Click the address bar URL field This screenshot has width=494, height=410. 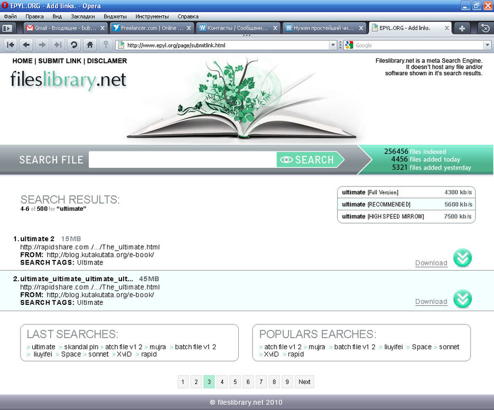pyautogui.click(x=227, y=45)
